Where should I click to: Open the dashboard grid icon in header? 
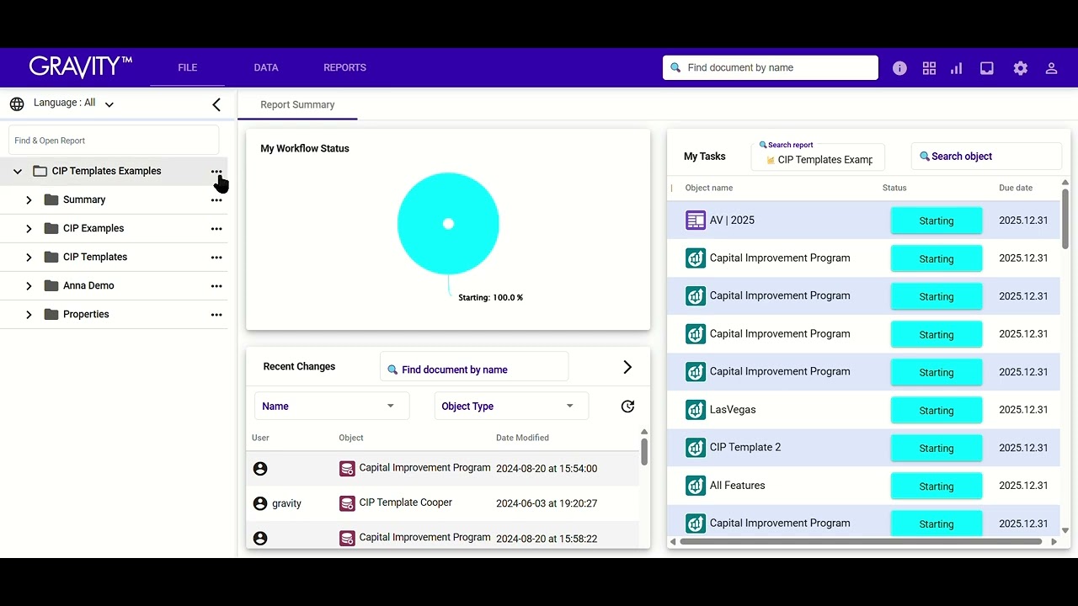coord(929,68)
